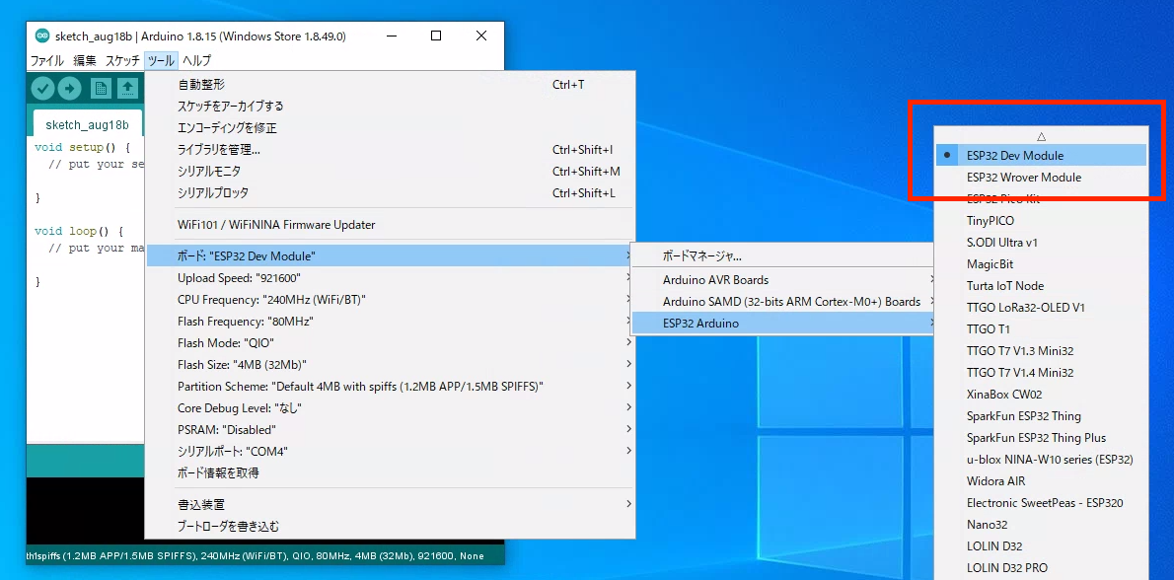
Task: Open WiFi101 / WiFiNINA Firmware Updater
Action: [390, 225]
